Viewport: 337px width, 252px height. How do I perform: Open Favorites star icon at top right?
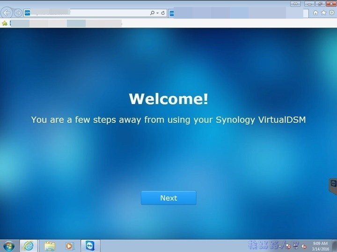coord(323,13)
